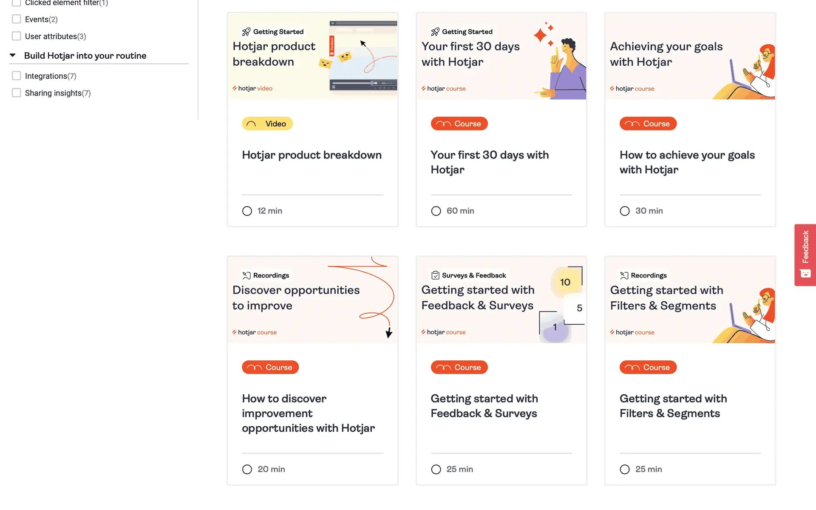
Task: Open How to achieve your goals with Hotjar
Action: (687, 162)
